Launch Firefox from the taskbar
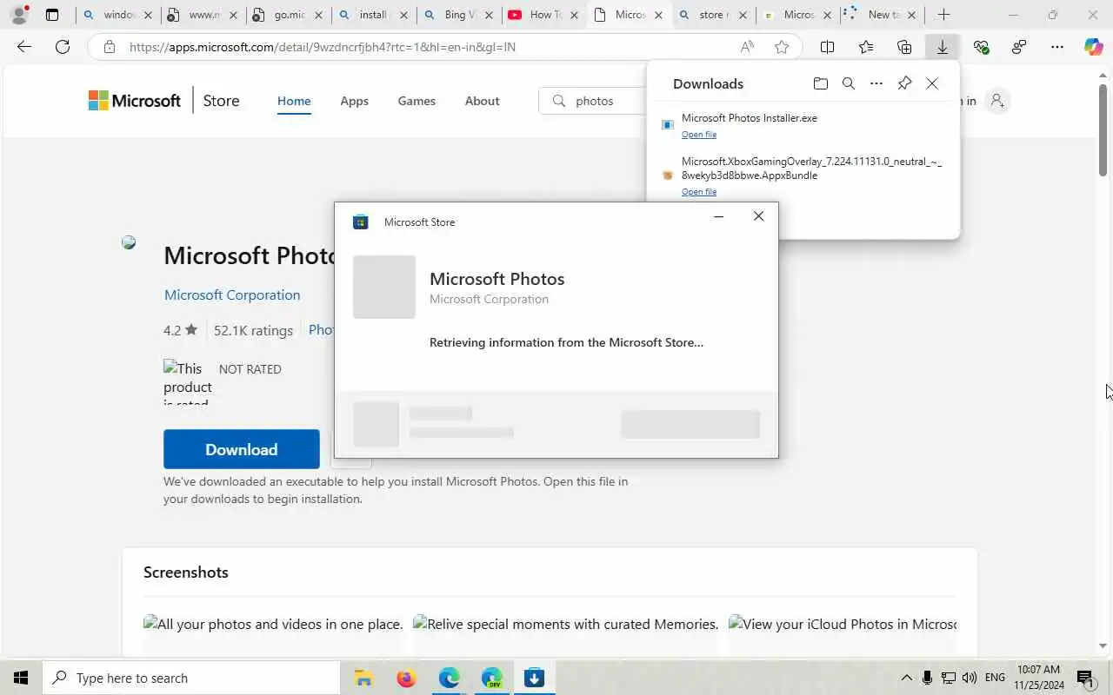 [406, 678]
